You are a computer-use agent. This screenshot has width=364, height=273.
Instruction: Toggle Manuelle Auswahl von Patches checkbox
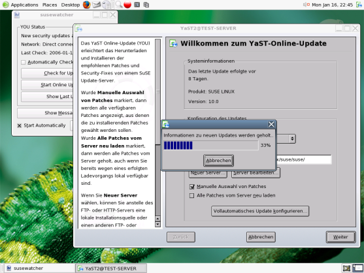pos(192,187)
